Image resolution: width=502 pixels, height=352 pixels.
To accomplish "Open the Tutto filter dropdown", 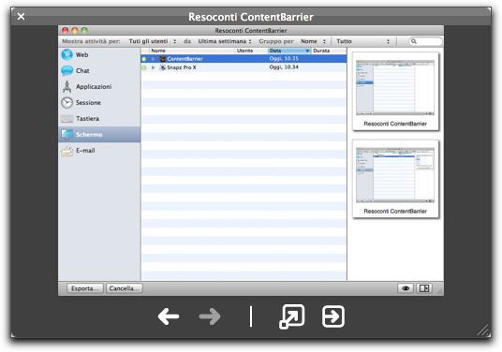I will point(363,41).
